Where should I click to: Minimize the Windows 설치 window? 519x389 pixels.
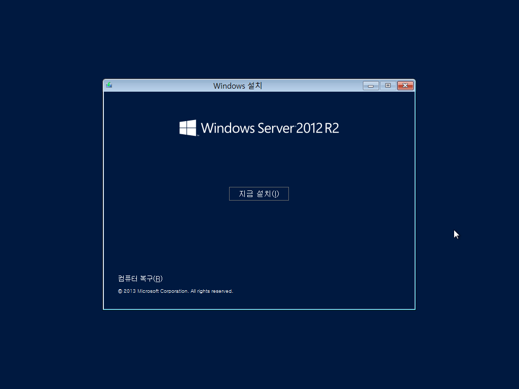pyautogui.click(x=370, y=86)
